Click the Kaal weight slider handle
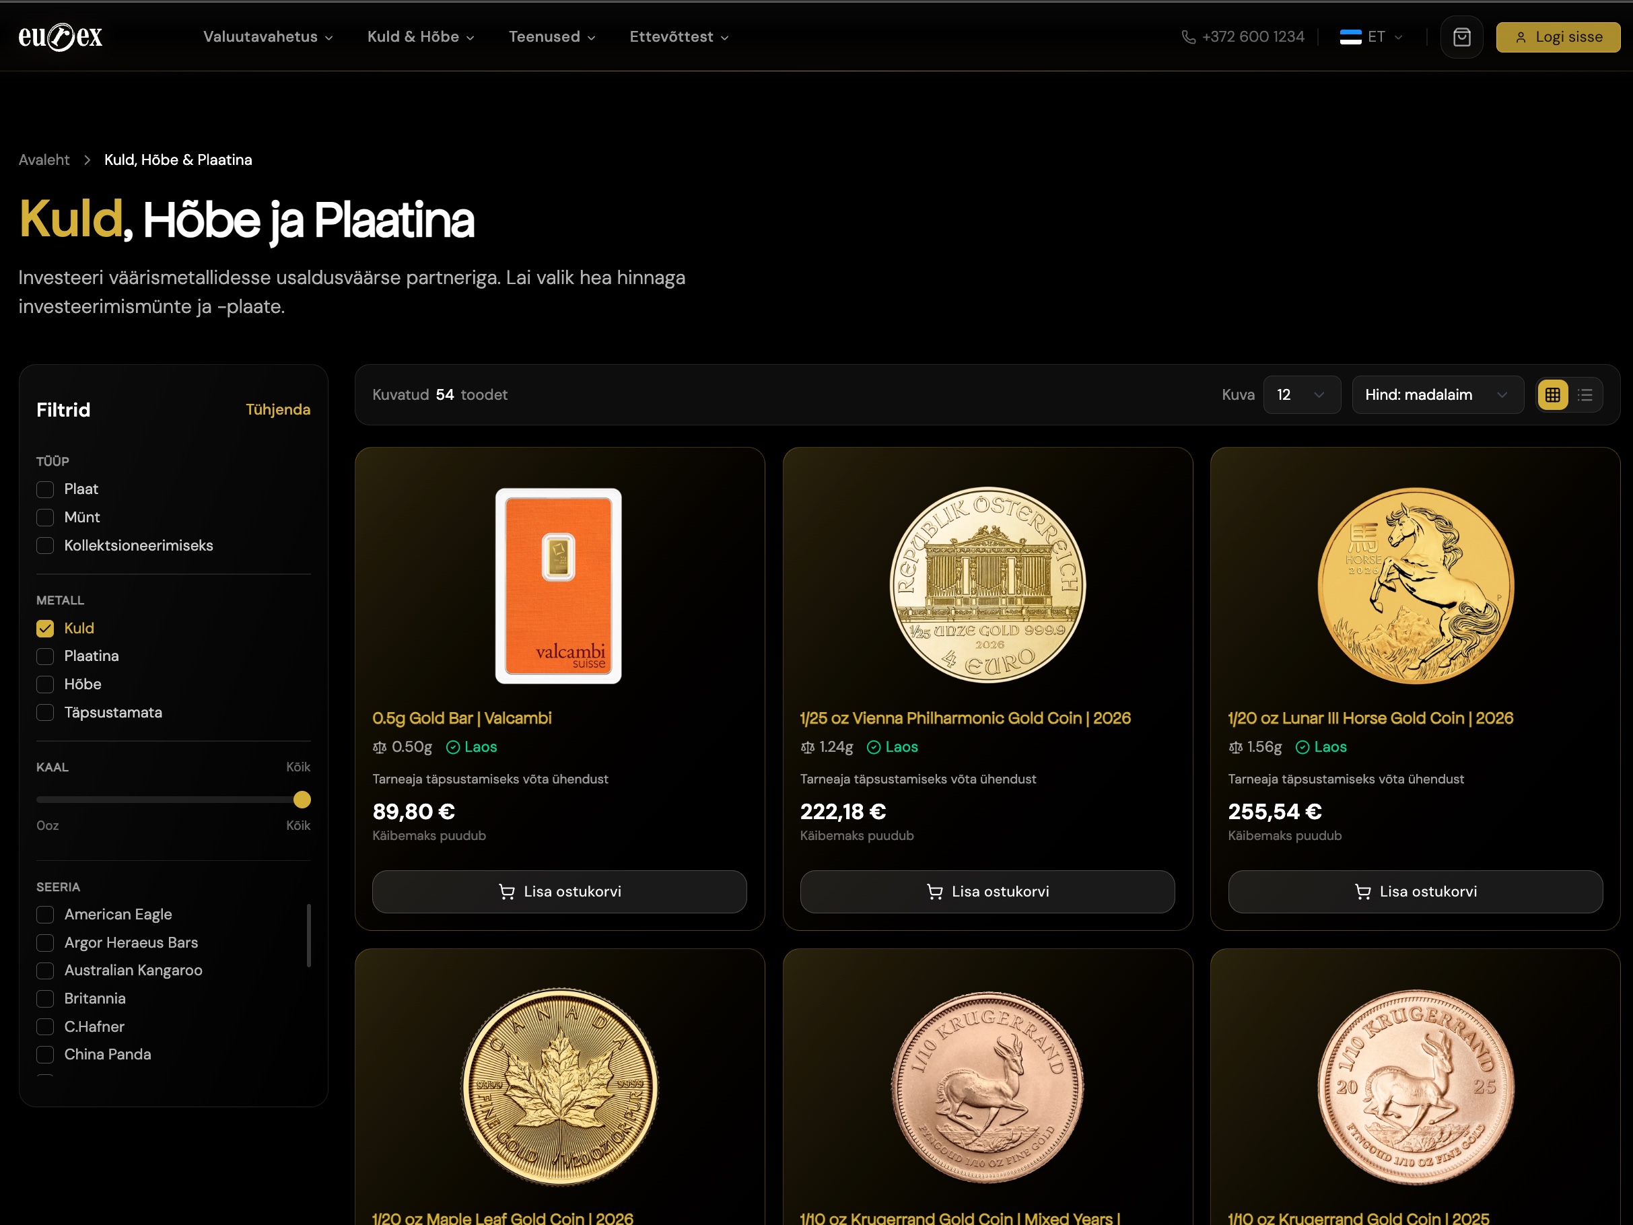 [302, 800]
